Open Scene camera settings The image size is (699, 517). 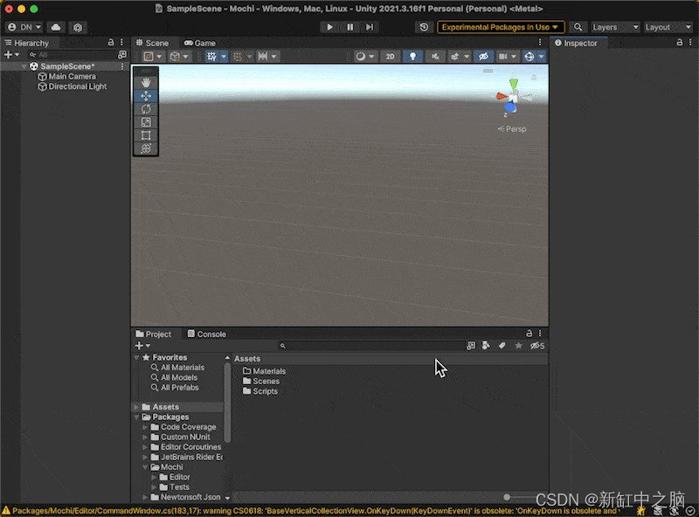point(503,57)
